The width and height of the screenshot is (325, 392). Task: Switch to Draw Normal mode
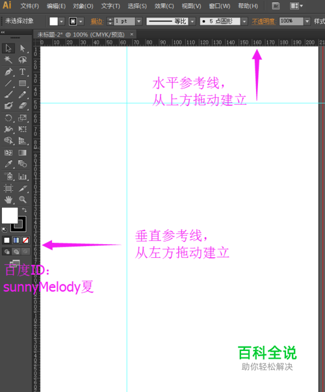pyautogui.click(x=6, y=251)
